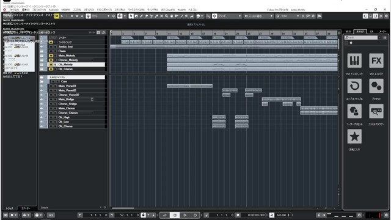The image size is (391, 220).
Task: Open the color tool dropdown arrow
Action: tap(202, 16)
